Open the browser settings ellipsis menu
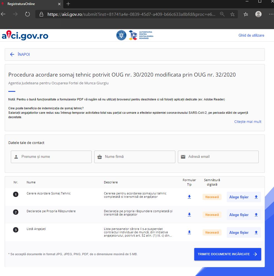The height and width of the screenshot is (276, 274). [x=271, y=14]
